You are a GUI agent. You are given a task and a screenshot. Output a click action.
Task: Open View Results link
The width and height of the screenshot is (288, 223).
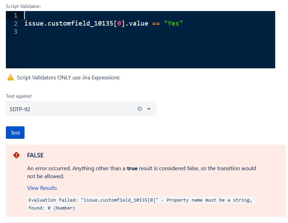tap(42, 188)
